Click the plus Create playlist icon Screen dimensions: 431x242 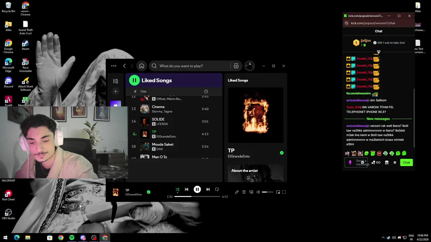pos(115,91)
